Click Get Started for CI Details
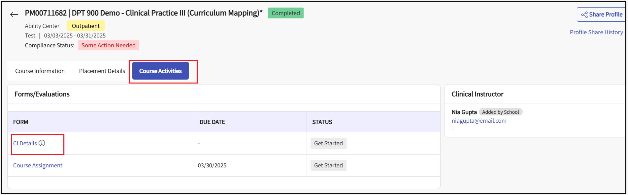 click(x=328, y=143)
